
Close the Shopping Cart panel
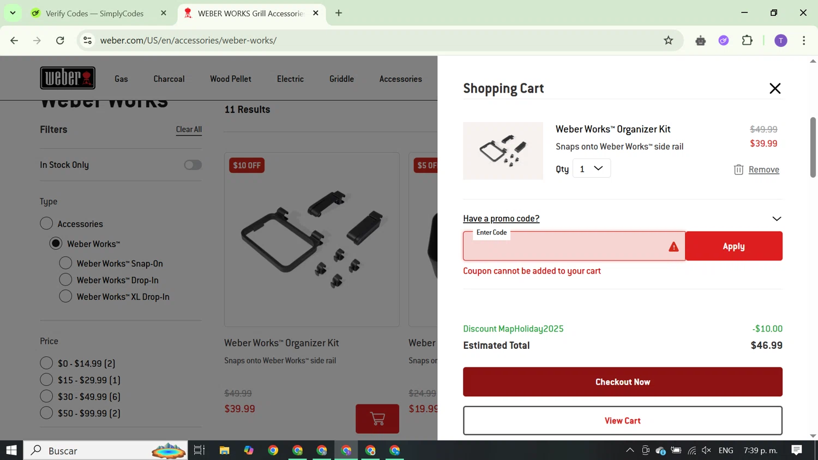click(x=775, y=88)
